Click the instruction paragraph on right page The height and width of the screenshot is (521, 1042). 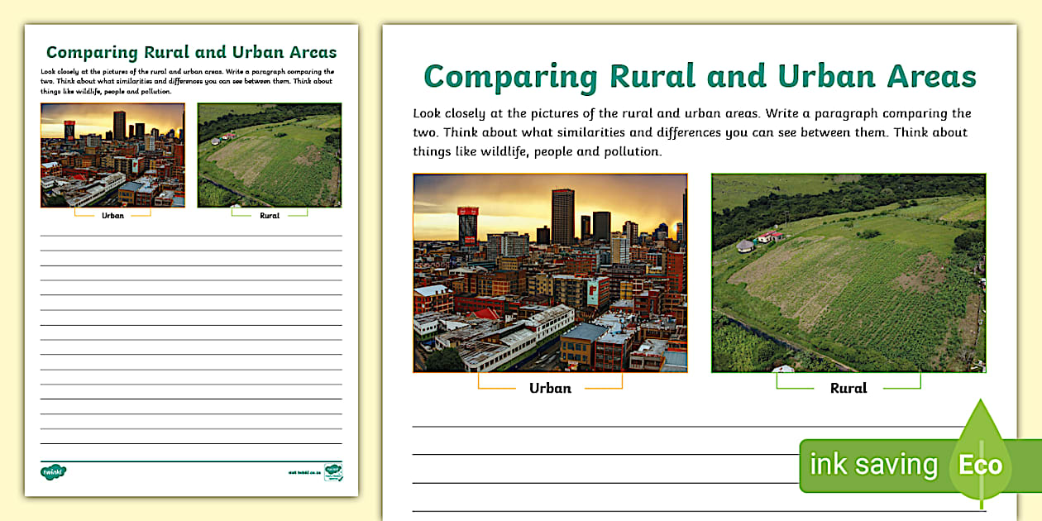[691, 132]
